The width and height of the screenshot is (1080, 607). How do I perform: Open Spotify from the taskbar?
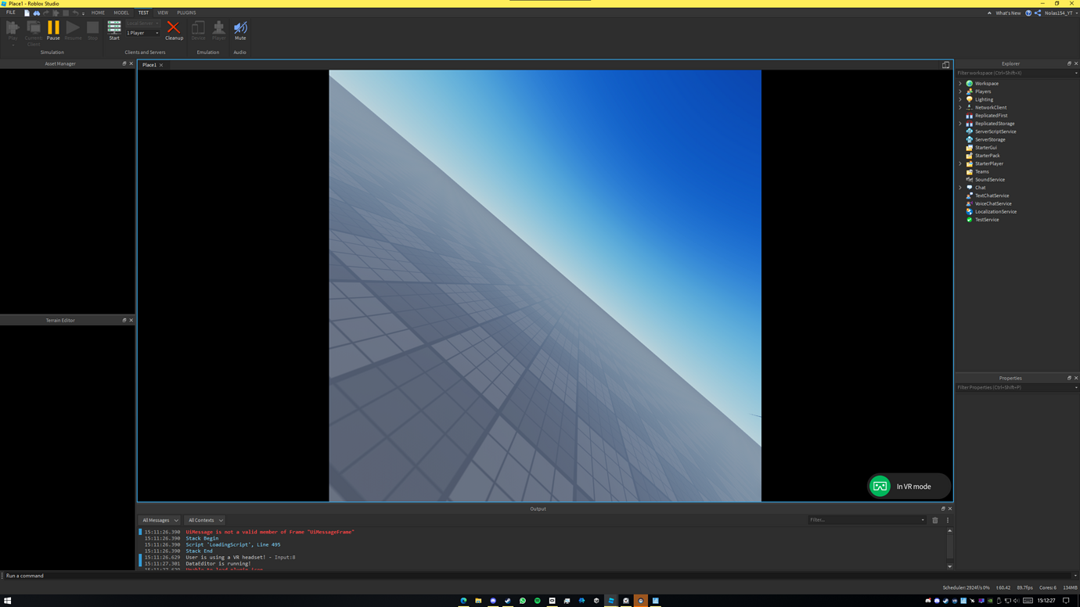pyautogui.click(x=537, y=601)
